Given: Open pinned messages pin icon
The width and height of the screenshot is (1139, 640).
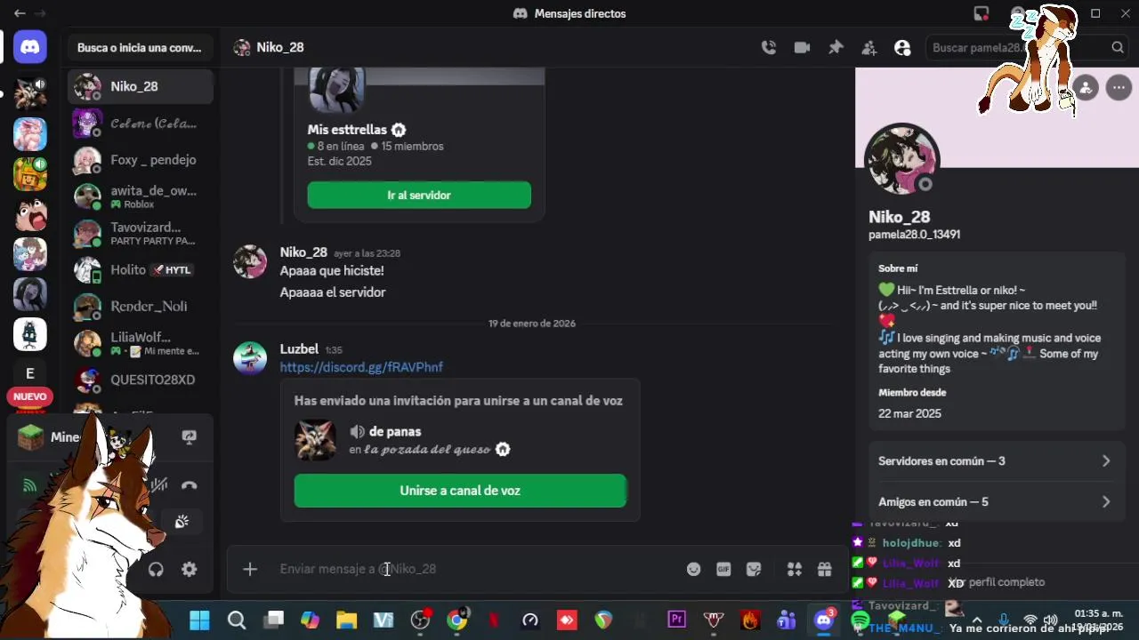Looking at the screenshot, I should point(836,48).
